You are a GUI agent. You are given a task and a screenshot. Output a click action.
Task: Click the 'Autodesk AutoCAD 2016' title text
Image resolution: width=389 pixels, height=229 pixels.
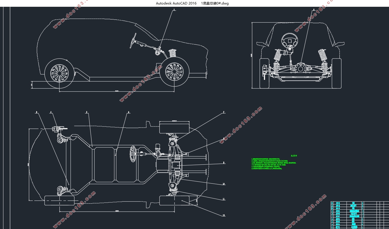coord(176,3)
